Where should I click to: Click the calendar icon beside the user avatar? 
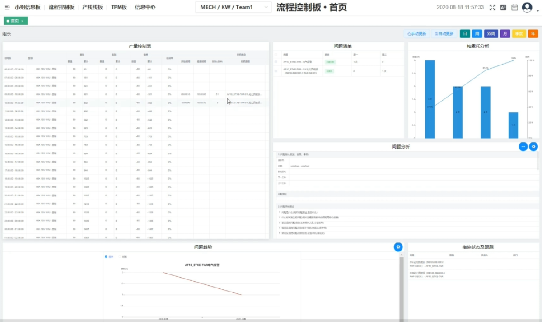[514, 7]
